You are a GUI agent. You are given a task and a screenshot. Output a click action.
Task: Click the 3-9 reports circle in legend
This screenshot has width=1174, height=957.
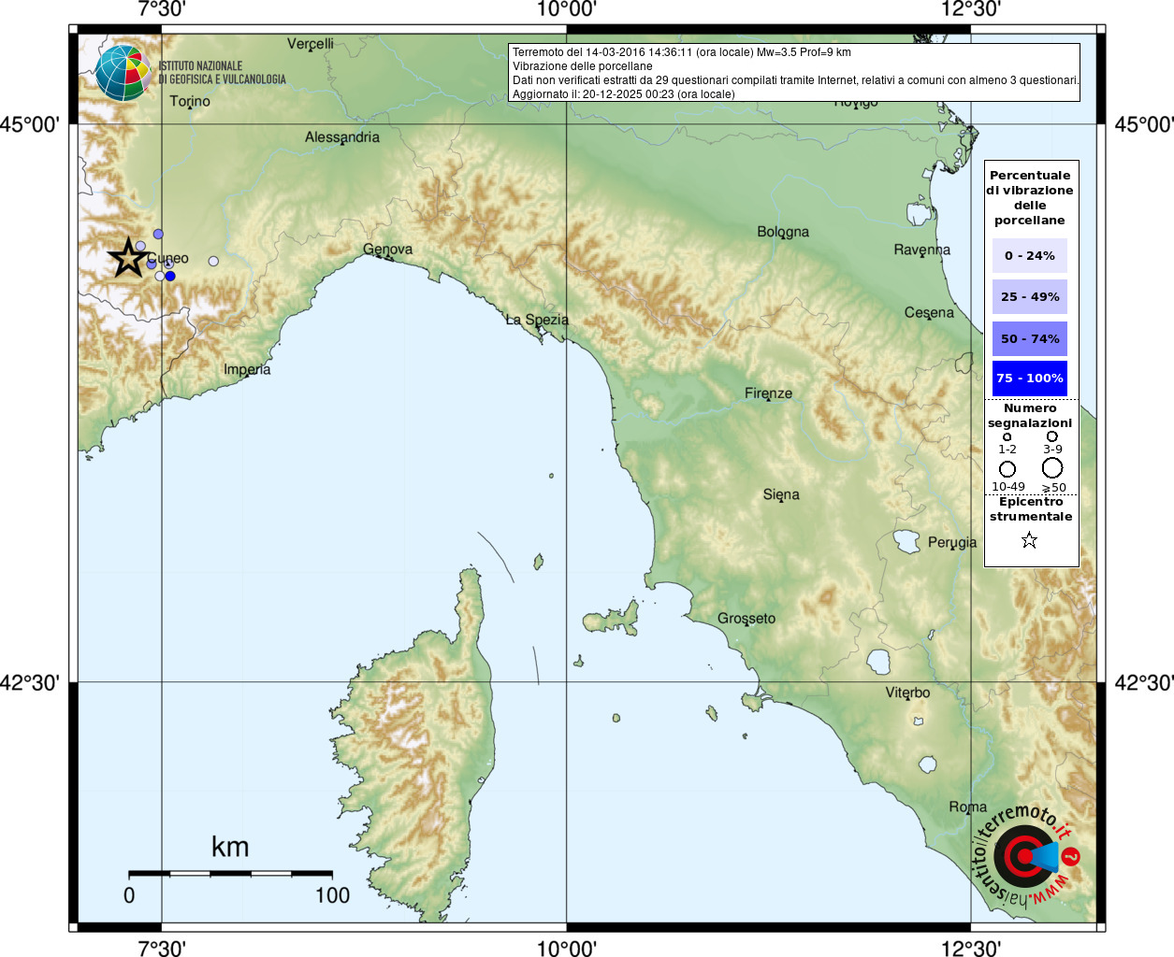coord(1052,436)
